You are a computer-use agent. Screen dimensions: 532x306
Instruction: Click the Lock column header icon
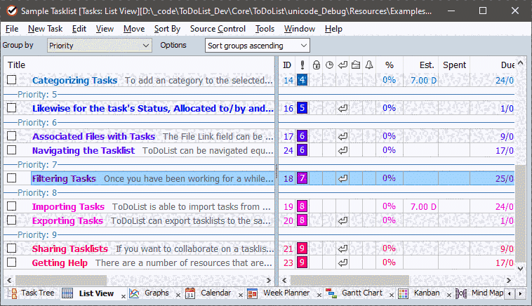coord(317,65)
